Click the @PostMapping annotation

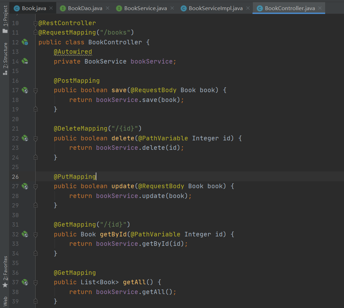pyautogui.click(x=77, y=81)
